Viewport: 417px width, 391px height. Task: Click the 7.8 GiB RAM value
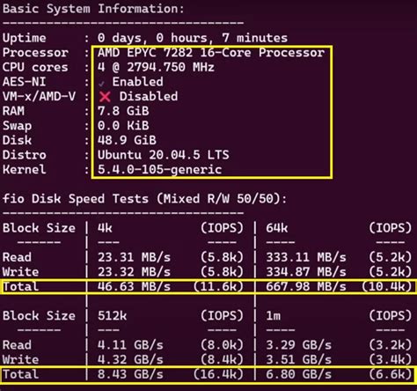click(123, 111)
